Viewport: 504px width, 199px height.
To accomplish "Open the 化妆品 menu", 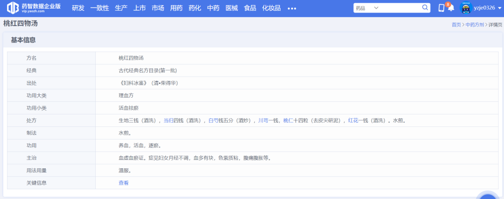I will (x=271, y=8).
